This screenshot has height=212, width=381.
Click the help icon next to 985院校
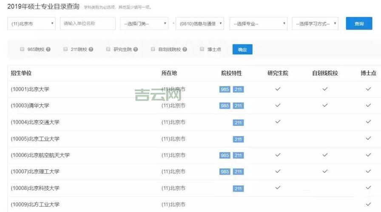click(x=48, y=50)
